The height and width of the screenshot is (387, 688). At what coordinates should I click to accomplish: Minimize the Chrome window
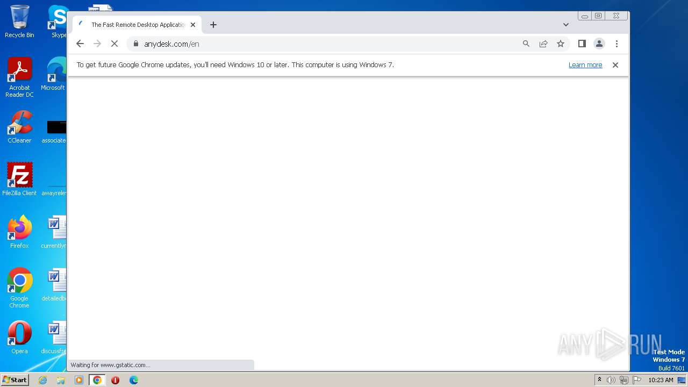pyautogui.click(x=585, y=16)
